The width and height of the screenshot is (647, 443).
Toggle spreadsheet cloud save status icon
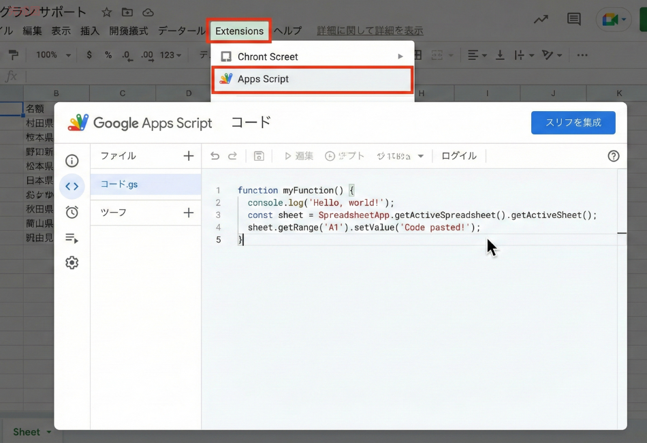(x=149, y=12)
